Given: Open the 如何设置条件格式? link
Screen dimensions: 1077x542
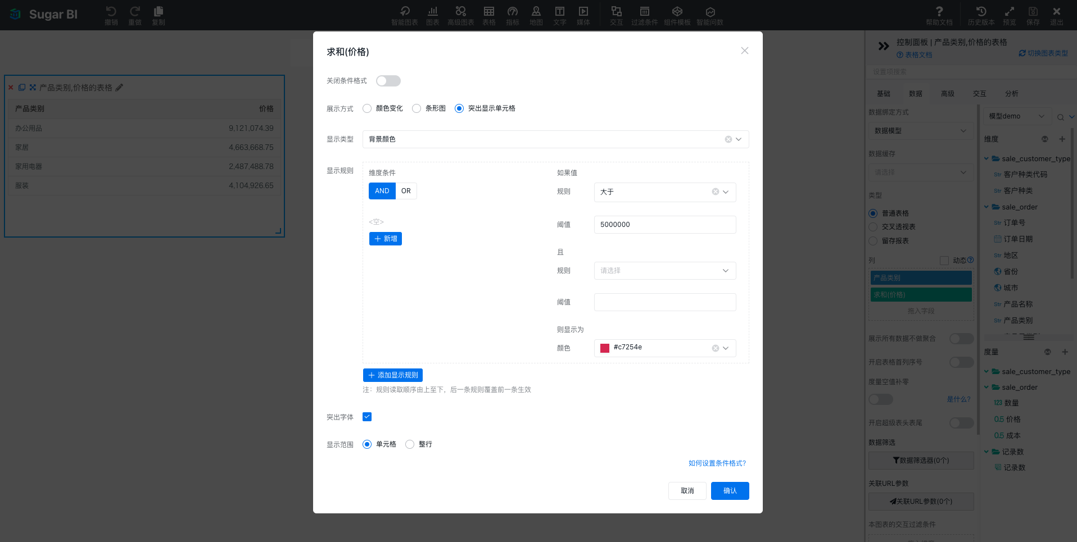Looking at the screenshot, I should tap(717, 463).
